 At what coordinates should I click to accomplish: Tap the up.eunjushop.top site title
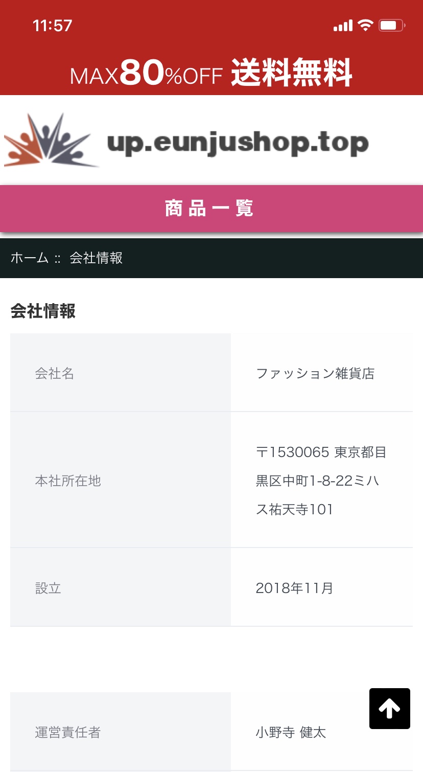pos(238,143)
